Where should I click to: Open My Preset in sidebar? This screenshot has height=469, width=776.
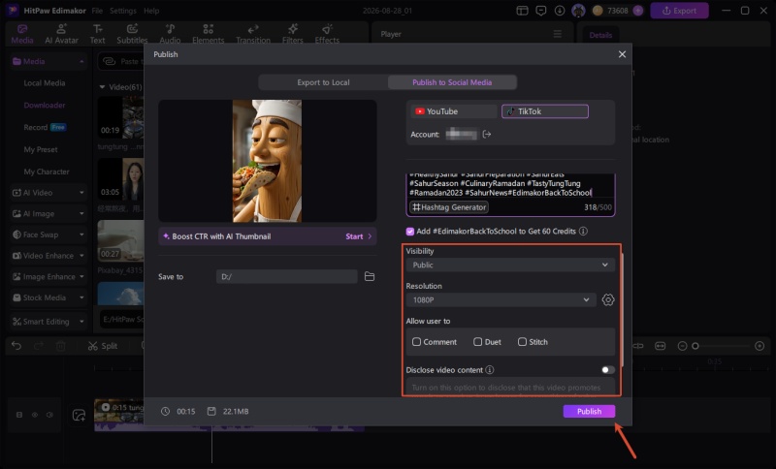click(41, 149)
